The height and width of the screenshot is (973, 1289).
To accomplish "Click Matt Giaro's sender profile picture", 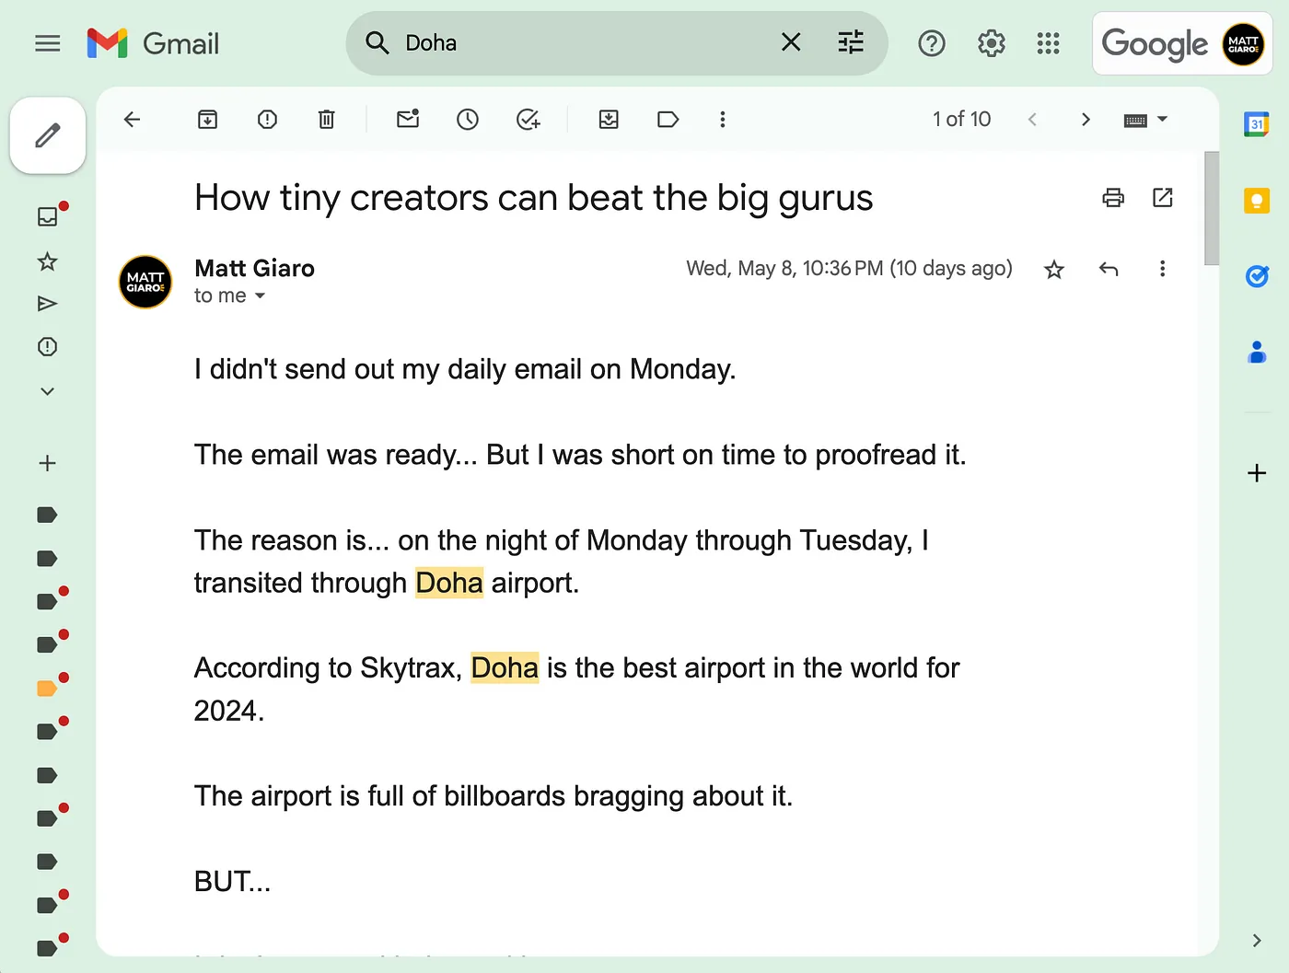I will pyautogui.click(x=145, y=282).
